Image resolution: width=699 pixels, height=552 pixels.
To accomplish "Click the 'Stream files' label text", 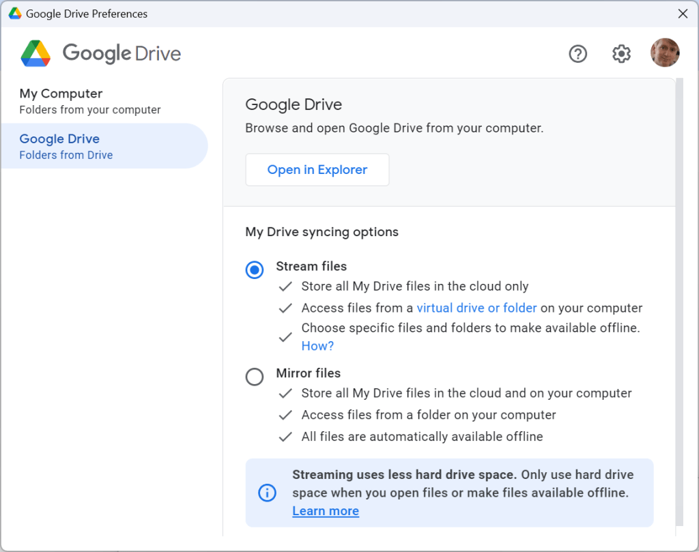I will coord(311,266).
